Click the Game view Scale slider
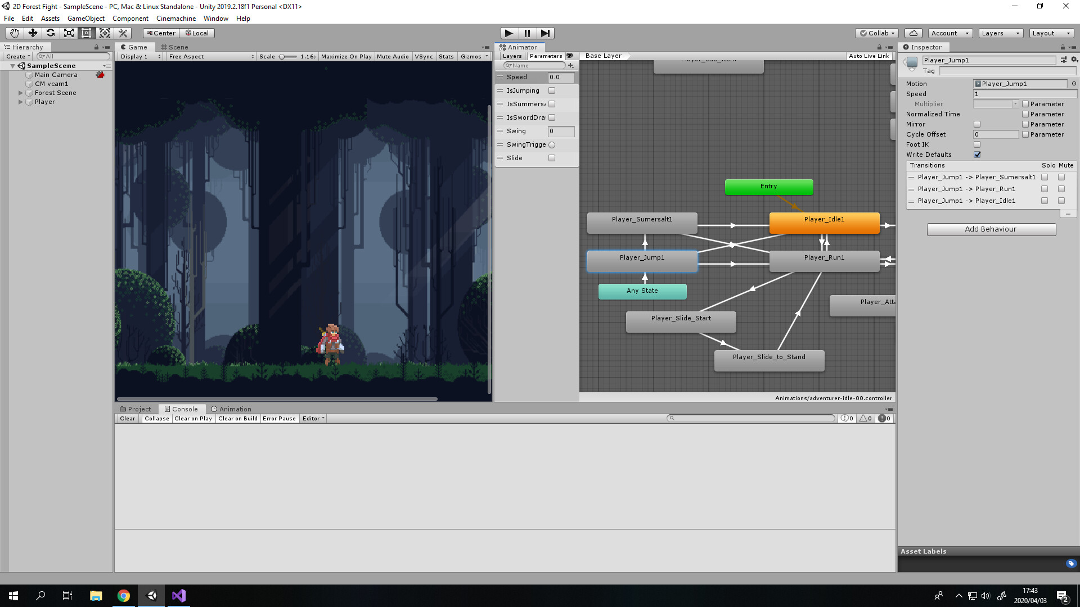Viewport: 1080px width, 607px height. coord(287,57)
